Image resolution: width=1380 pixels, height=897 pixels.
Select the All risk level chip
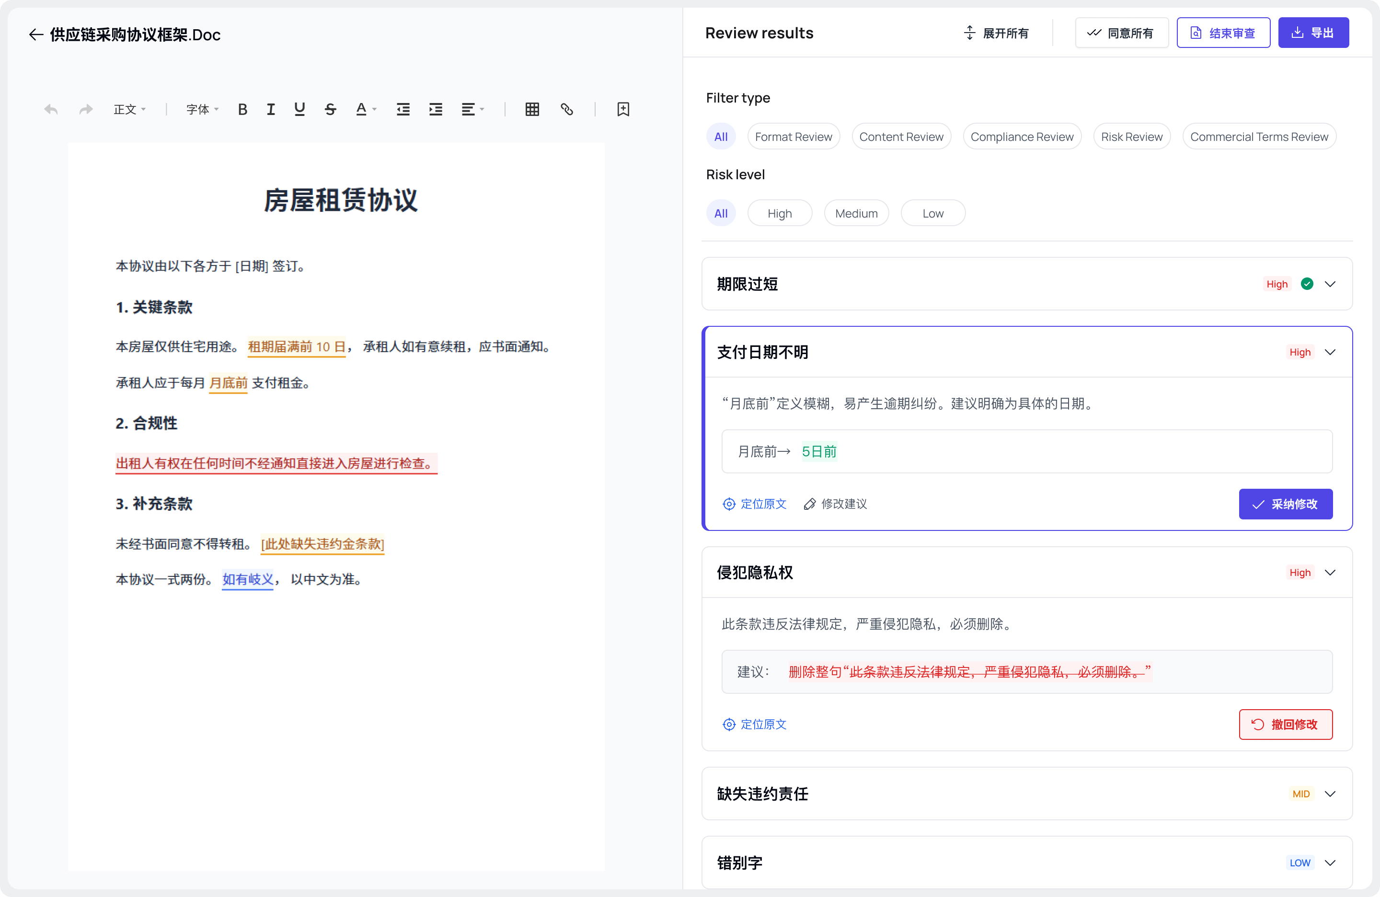[721, 213]
